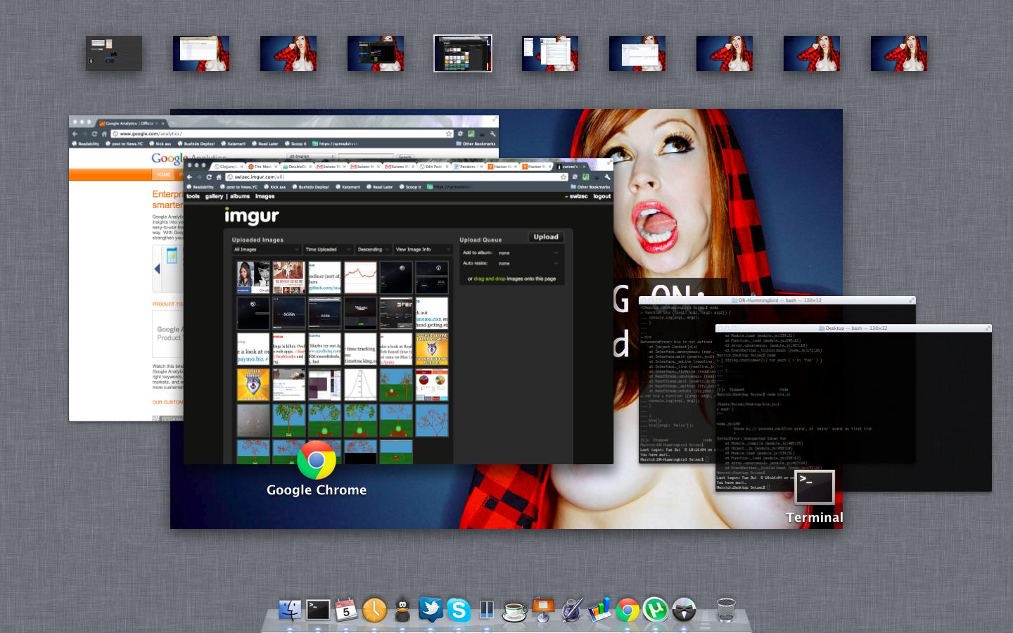
Task: Open the Trash in the dock
Action: coord(725,609)
